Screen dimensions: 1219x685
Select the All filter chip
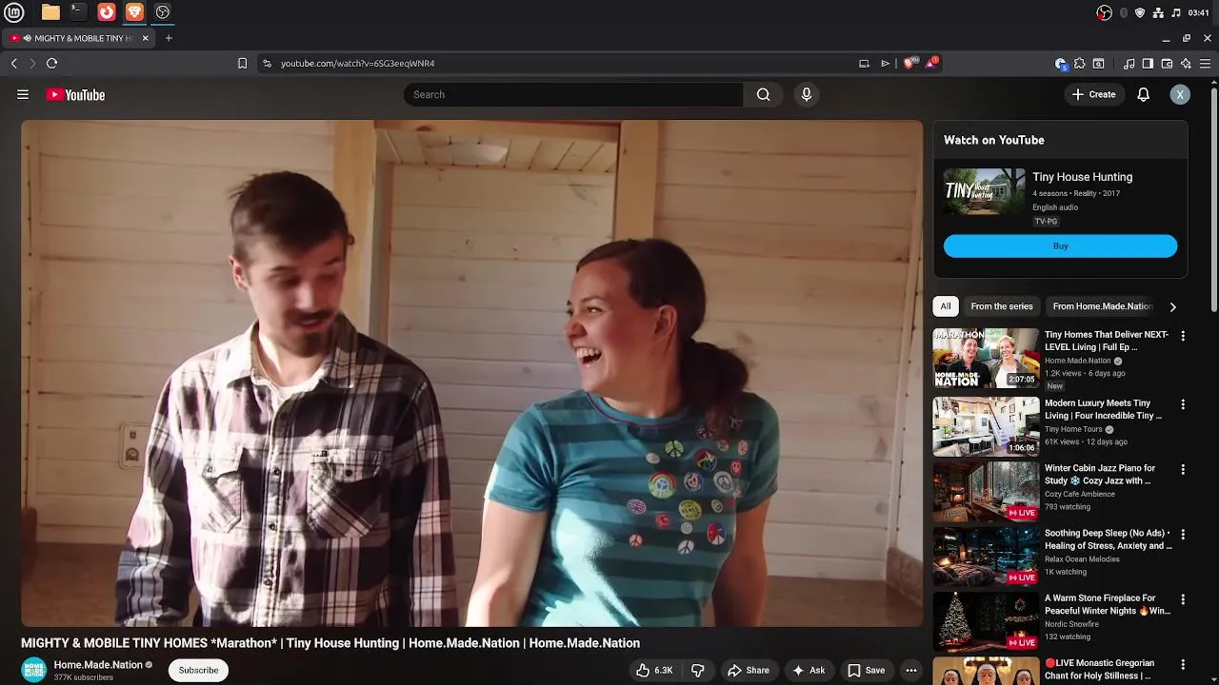(946, 306)
